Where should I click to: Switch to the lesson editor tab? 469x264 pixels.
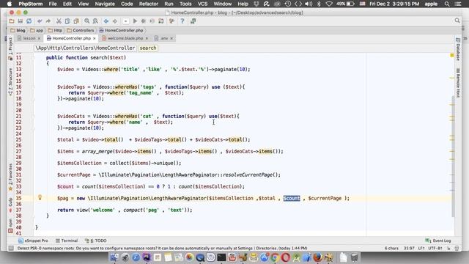(x=29, y=38)
